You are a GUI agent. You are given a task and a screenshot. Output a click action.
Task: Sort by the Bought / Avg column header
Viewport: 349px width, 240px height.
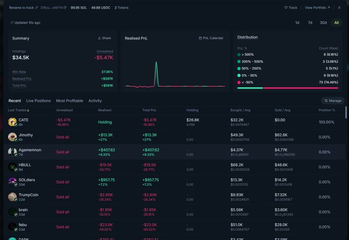(x=240, y=110)
